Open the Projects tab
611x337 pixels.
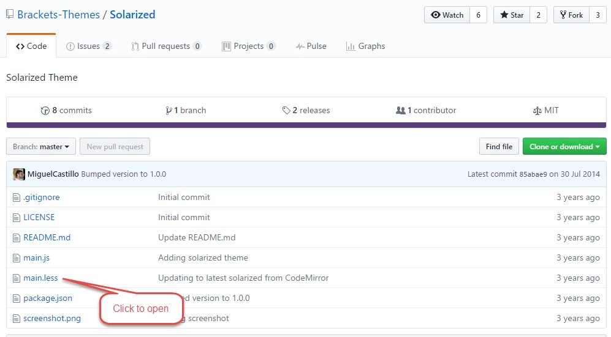tap(249, 46)
